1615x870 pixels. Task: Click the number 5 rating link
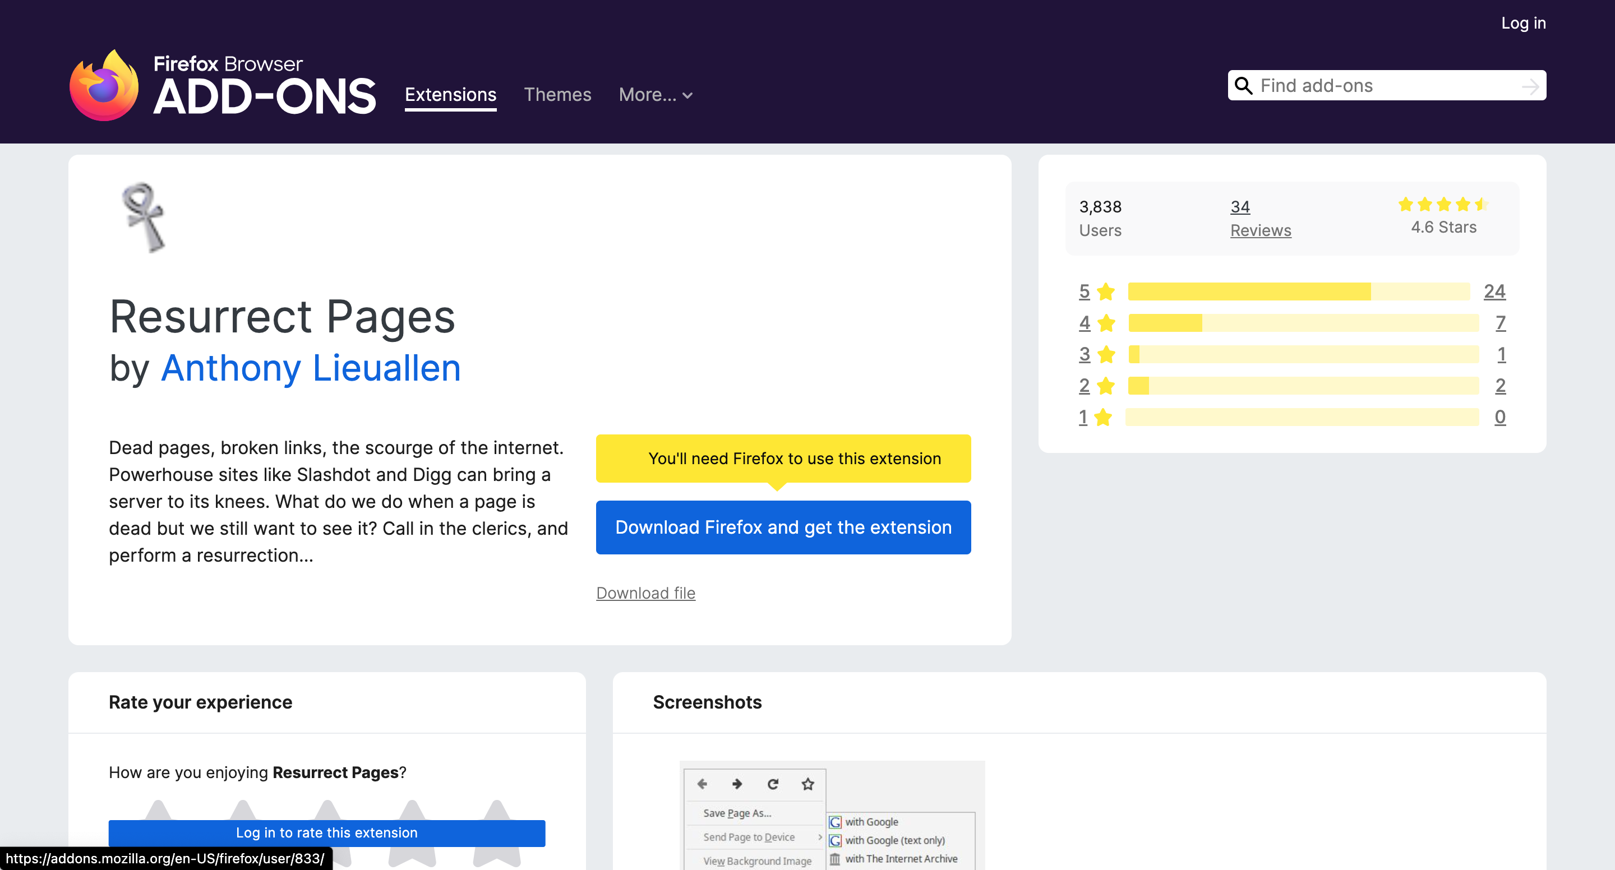(1085, 291)
